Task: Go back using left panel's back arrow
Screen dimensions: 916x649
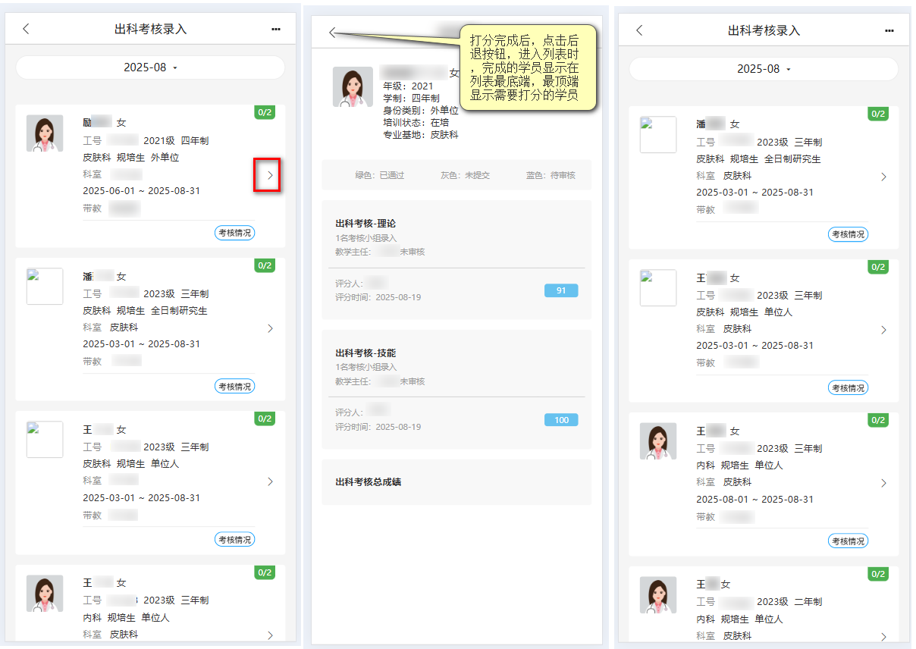Action: pyautogui.click(x=26, y=29)
